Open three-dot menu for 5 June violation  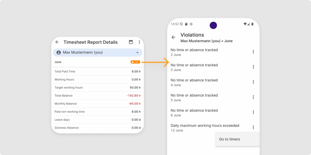(253, 97)
